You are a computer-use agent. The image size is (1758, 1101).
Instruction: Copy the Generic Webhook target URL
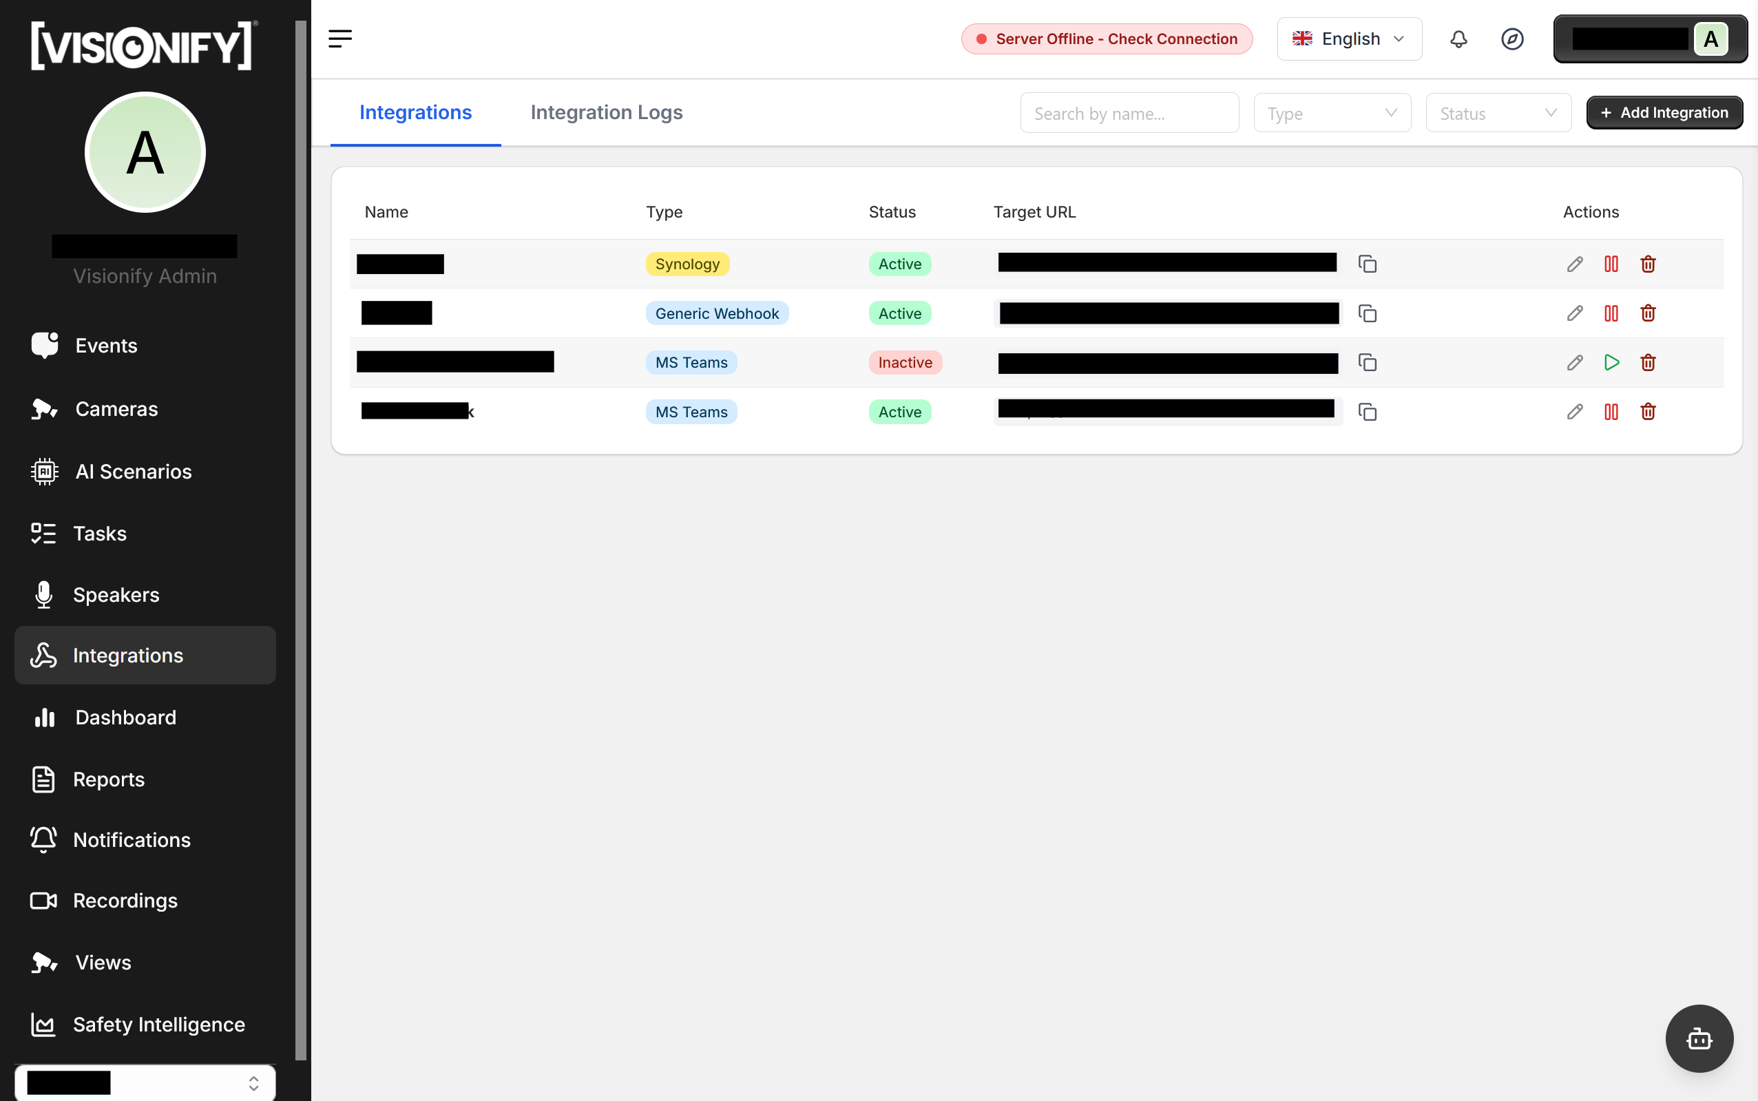point(1367,313)
